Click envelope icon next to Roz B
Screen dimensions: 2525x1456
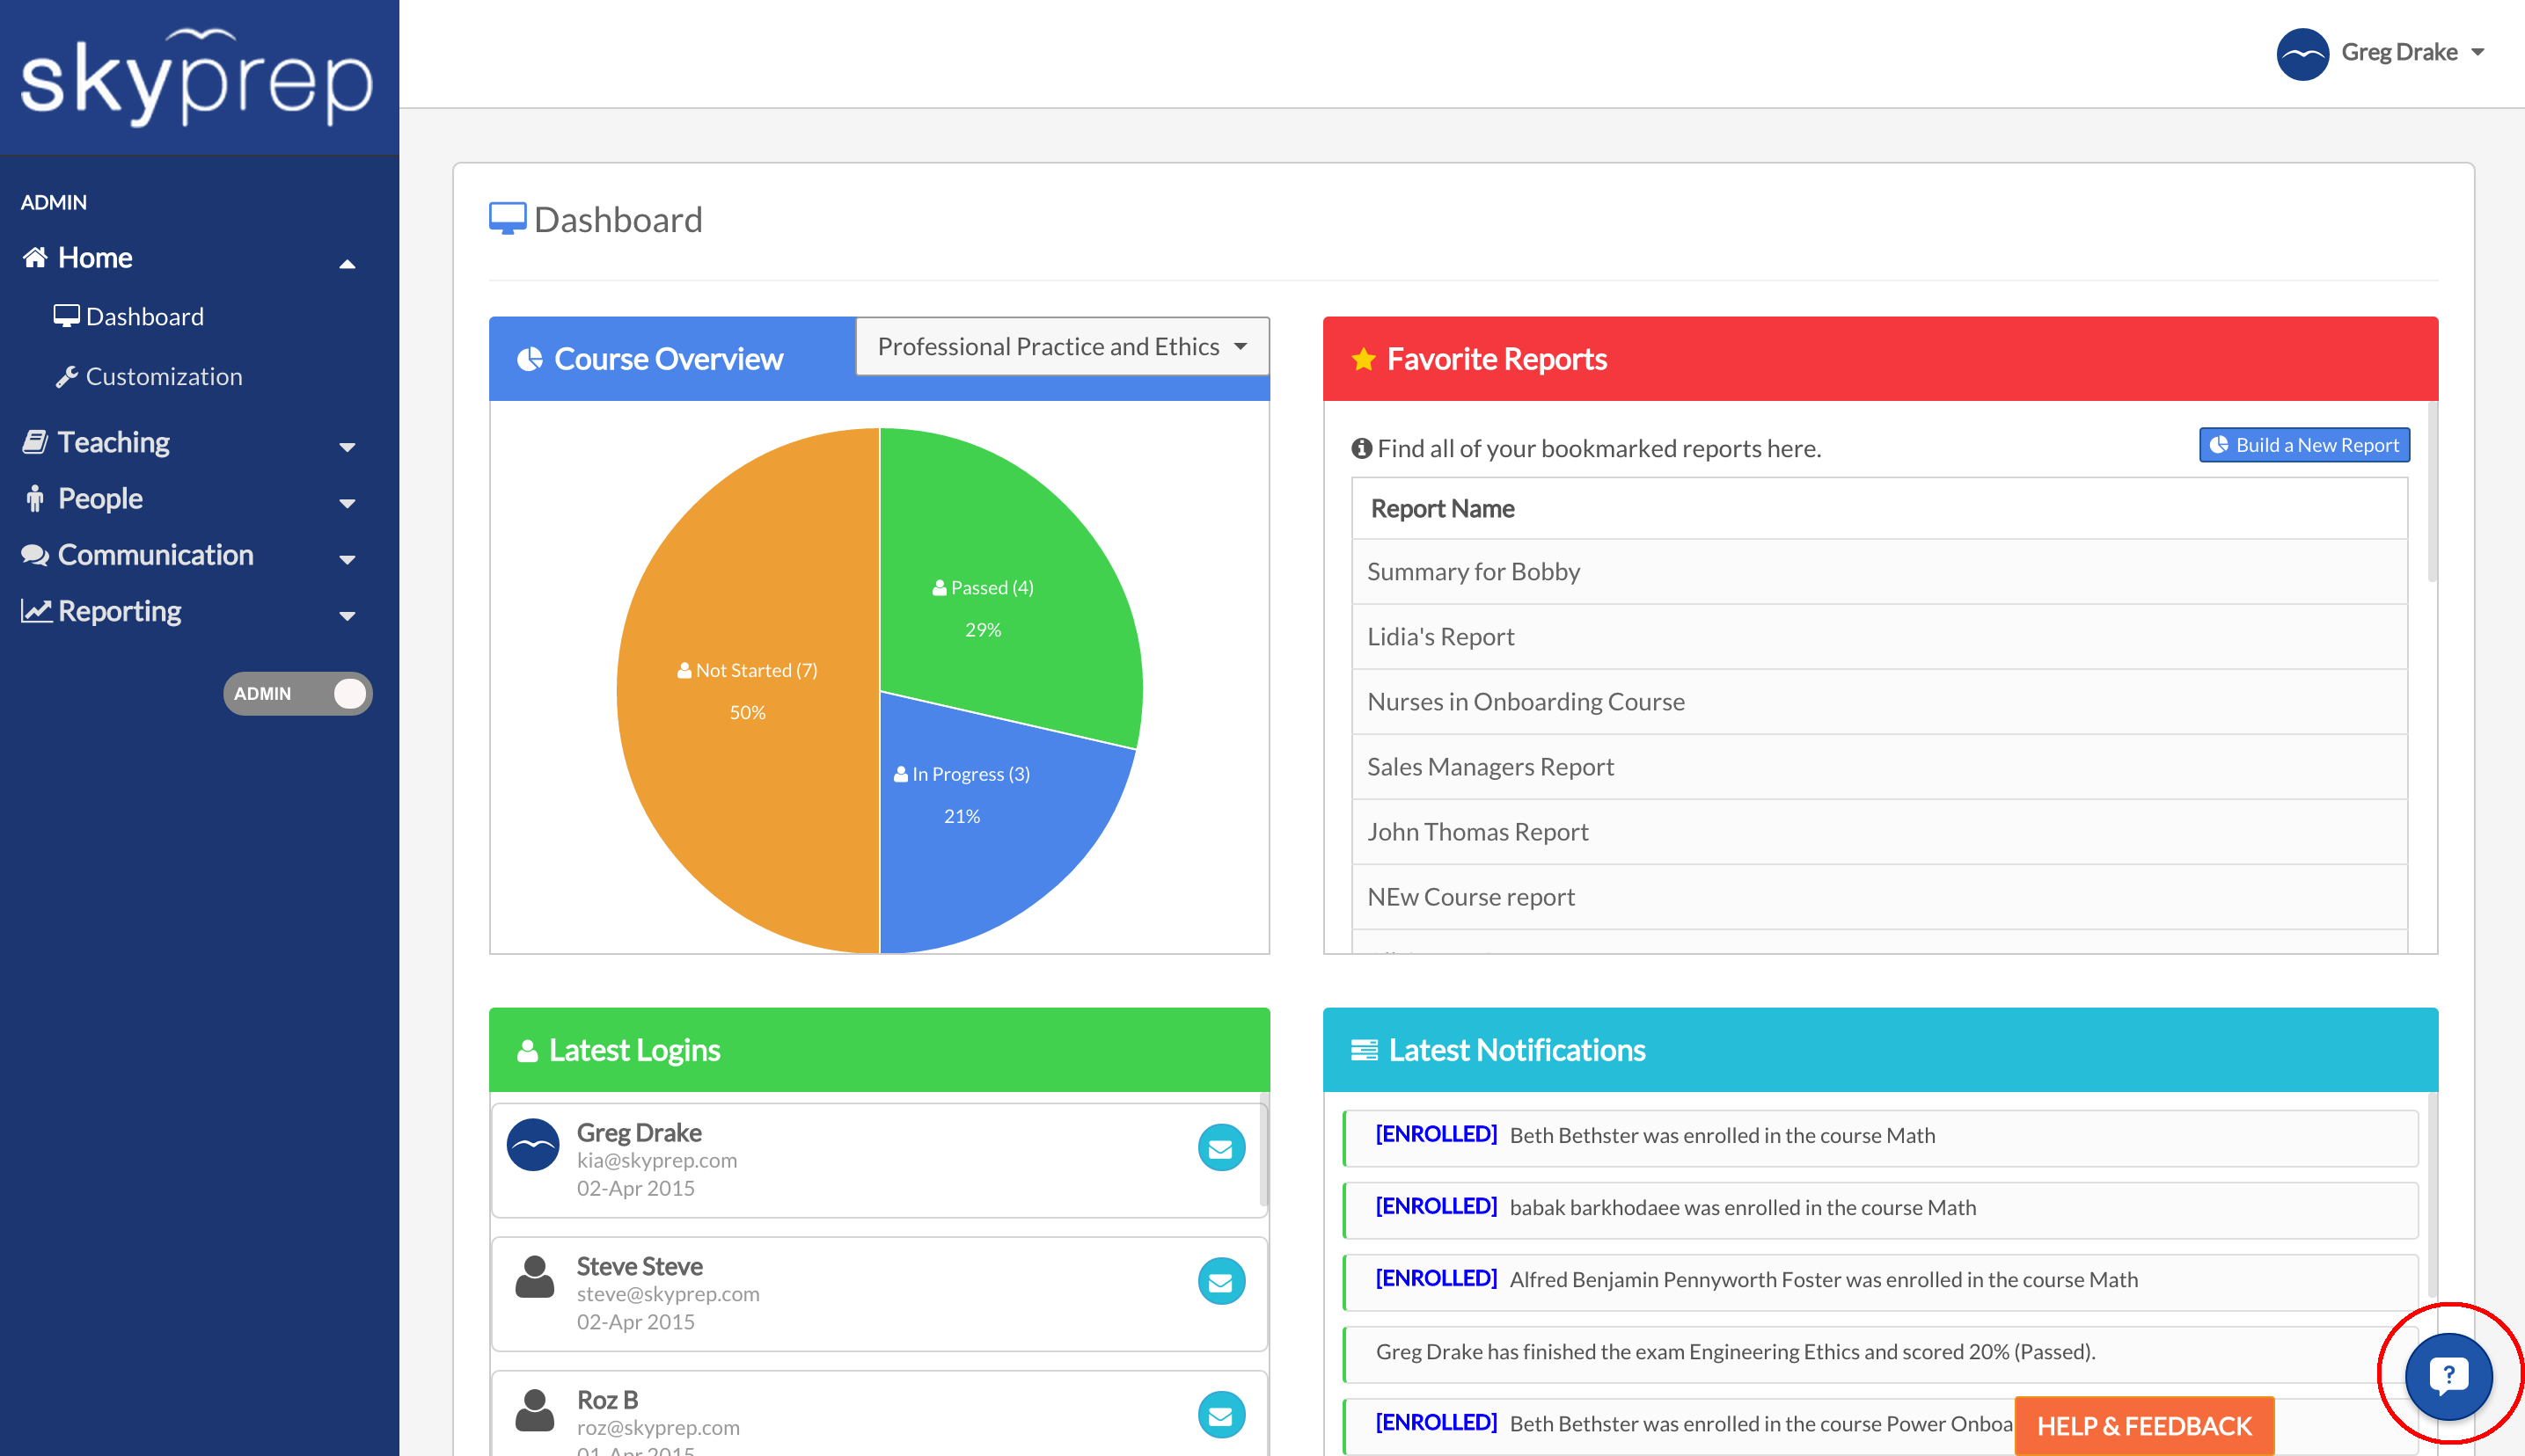pos(1220,1415)
